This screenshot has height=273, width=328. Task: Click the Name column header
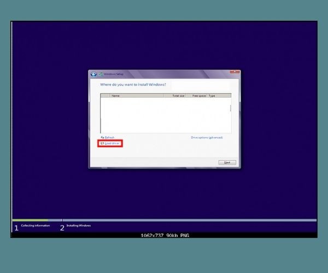pos(137,96)
